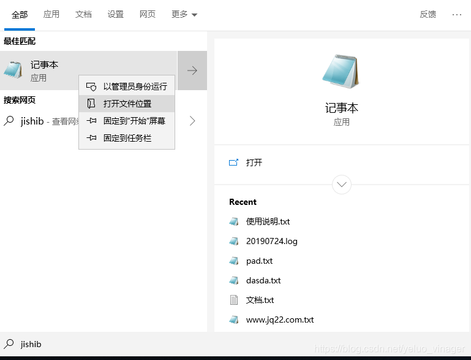Image resolution: width=471 pixels, height=360 pixels.
Task: Open recent file 使用说明.txt
Action: (268, 221)
